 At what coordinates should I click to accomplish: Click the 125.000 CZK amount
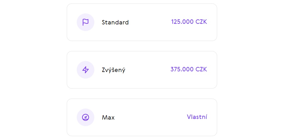click(189, 22)
